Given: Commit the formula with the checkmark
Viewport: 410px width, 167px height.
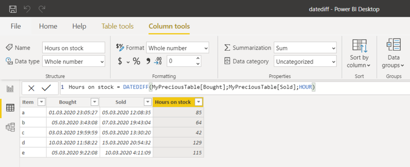Looking at the screenshot, I should [46, 88].
